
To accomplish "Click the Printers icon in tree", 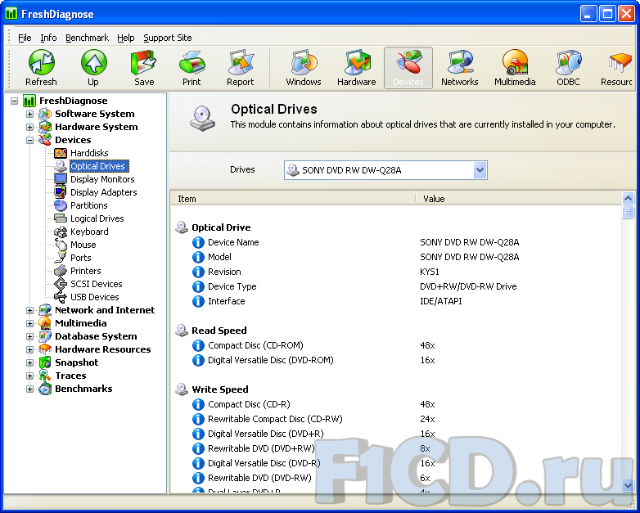I will [61, 271].
